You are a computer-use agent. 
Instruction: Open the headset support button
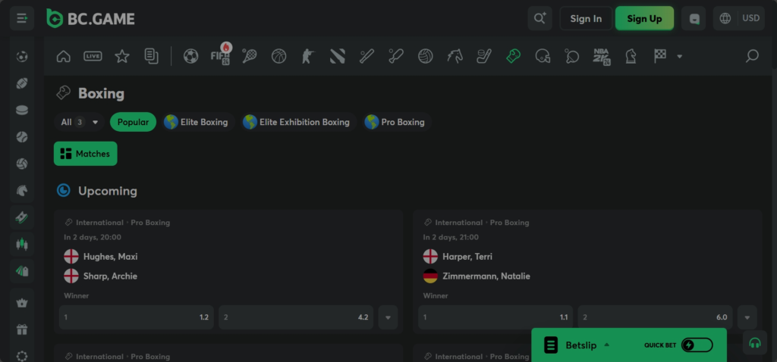tap(755, 343)
